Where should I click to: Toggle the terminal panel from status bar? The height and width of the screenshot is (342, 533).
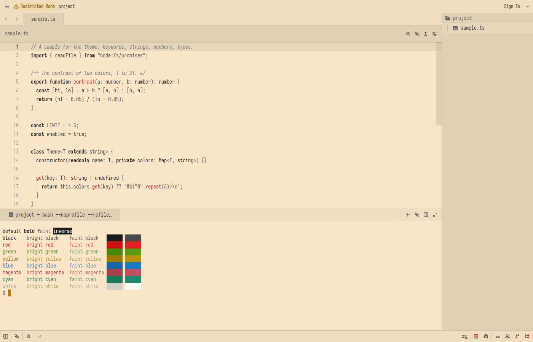[476, 336]
